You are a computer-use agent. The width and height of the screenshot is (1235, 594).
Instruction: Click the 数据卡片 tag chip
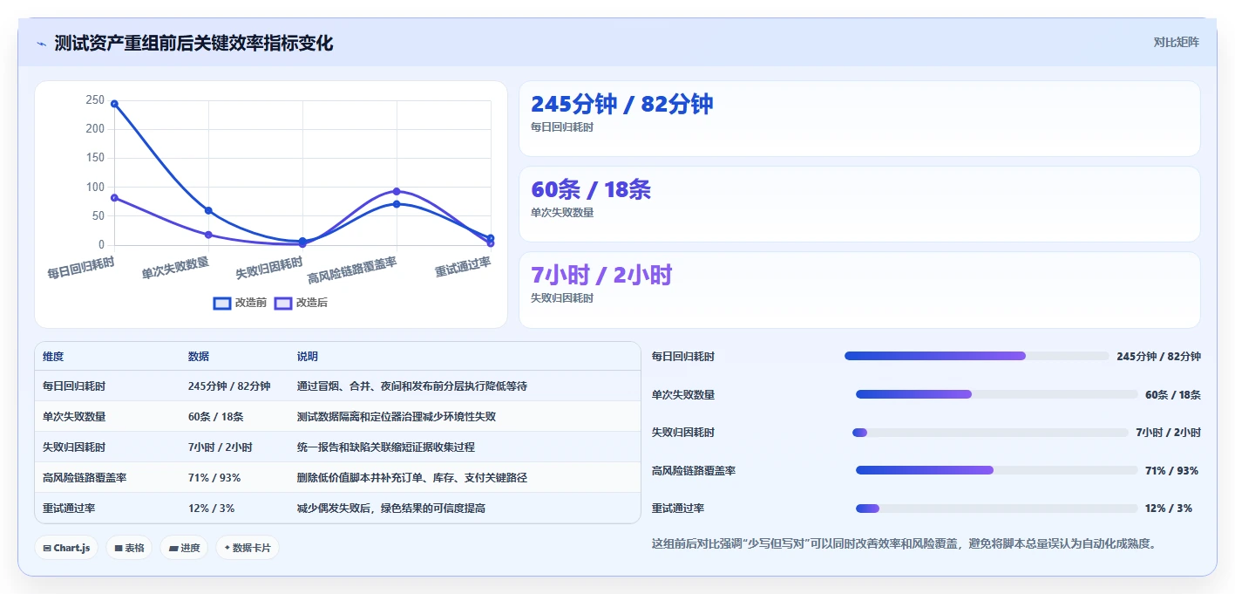[x=248, y=548]
